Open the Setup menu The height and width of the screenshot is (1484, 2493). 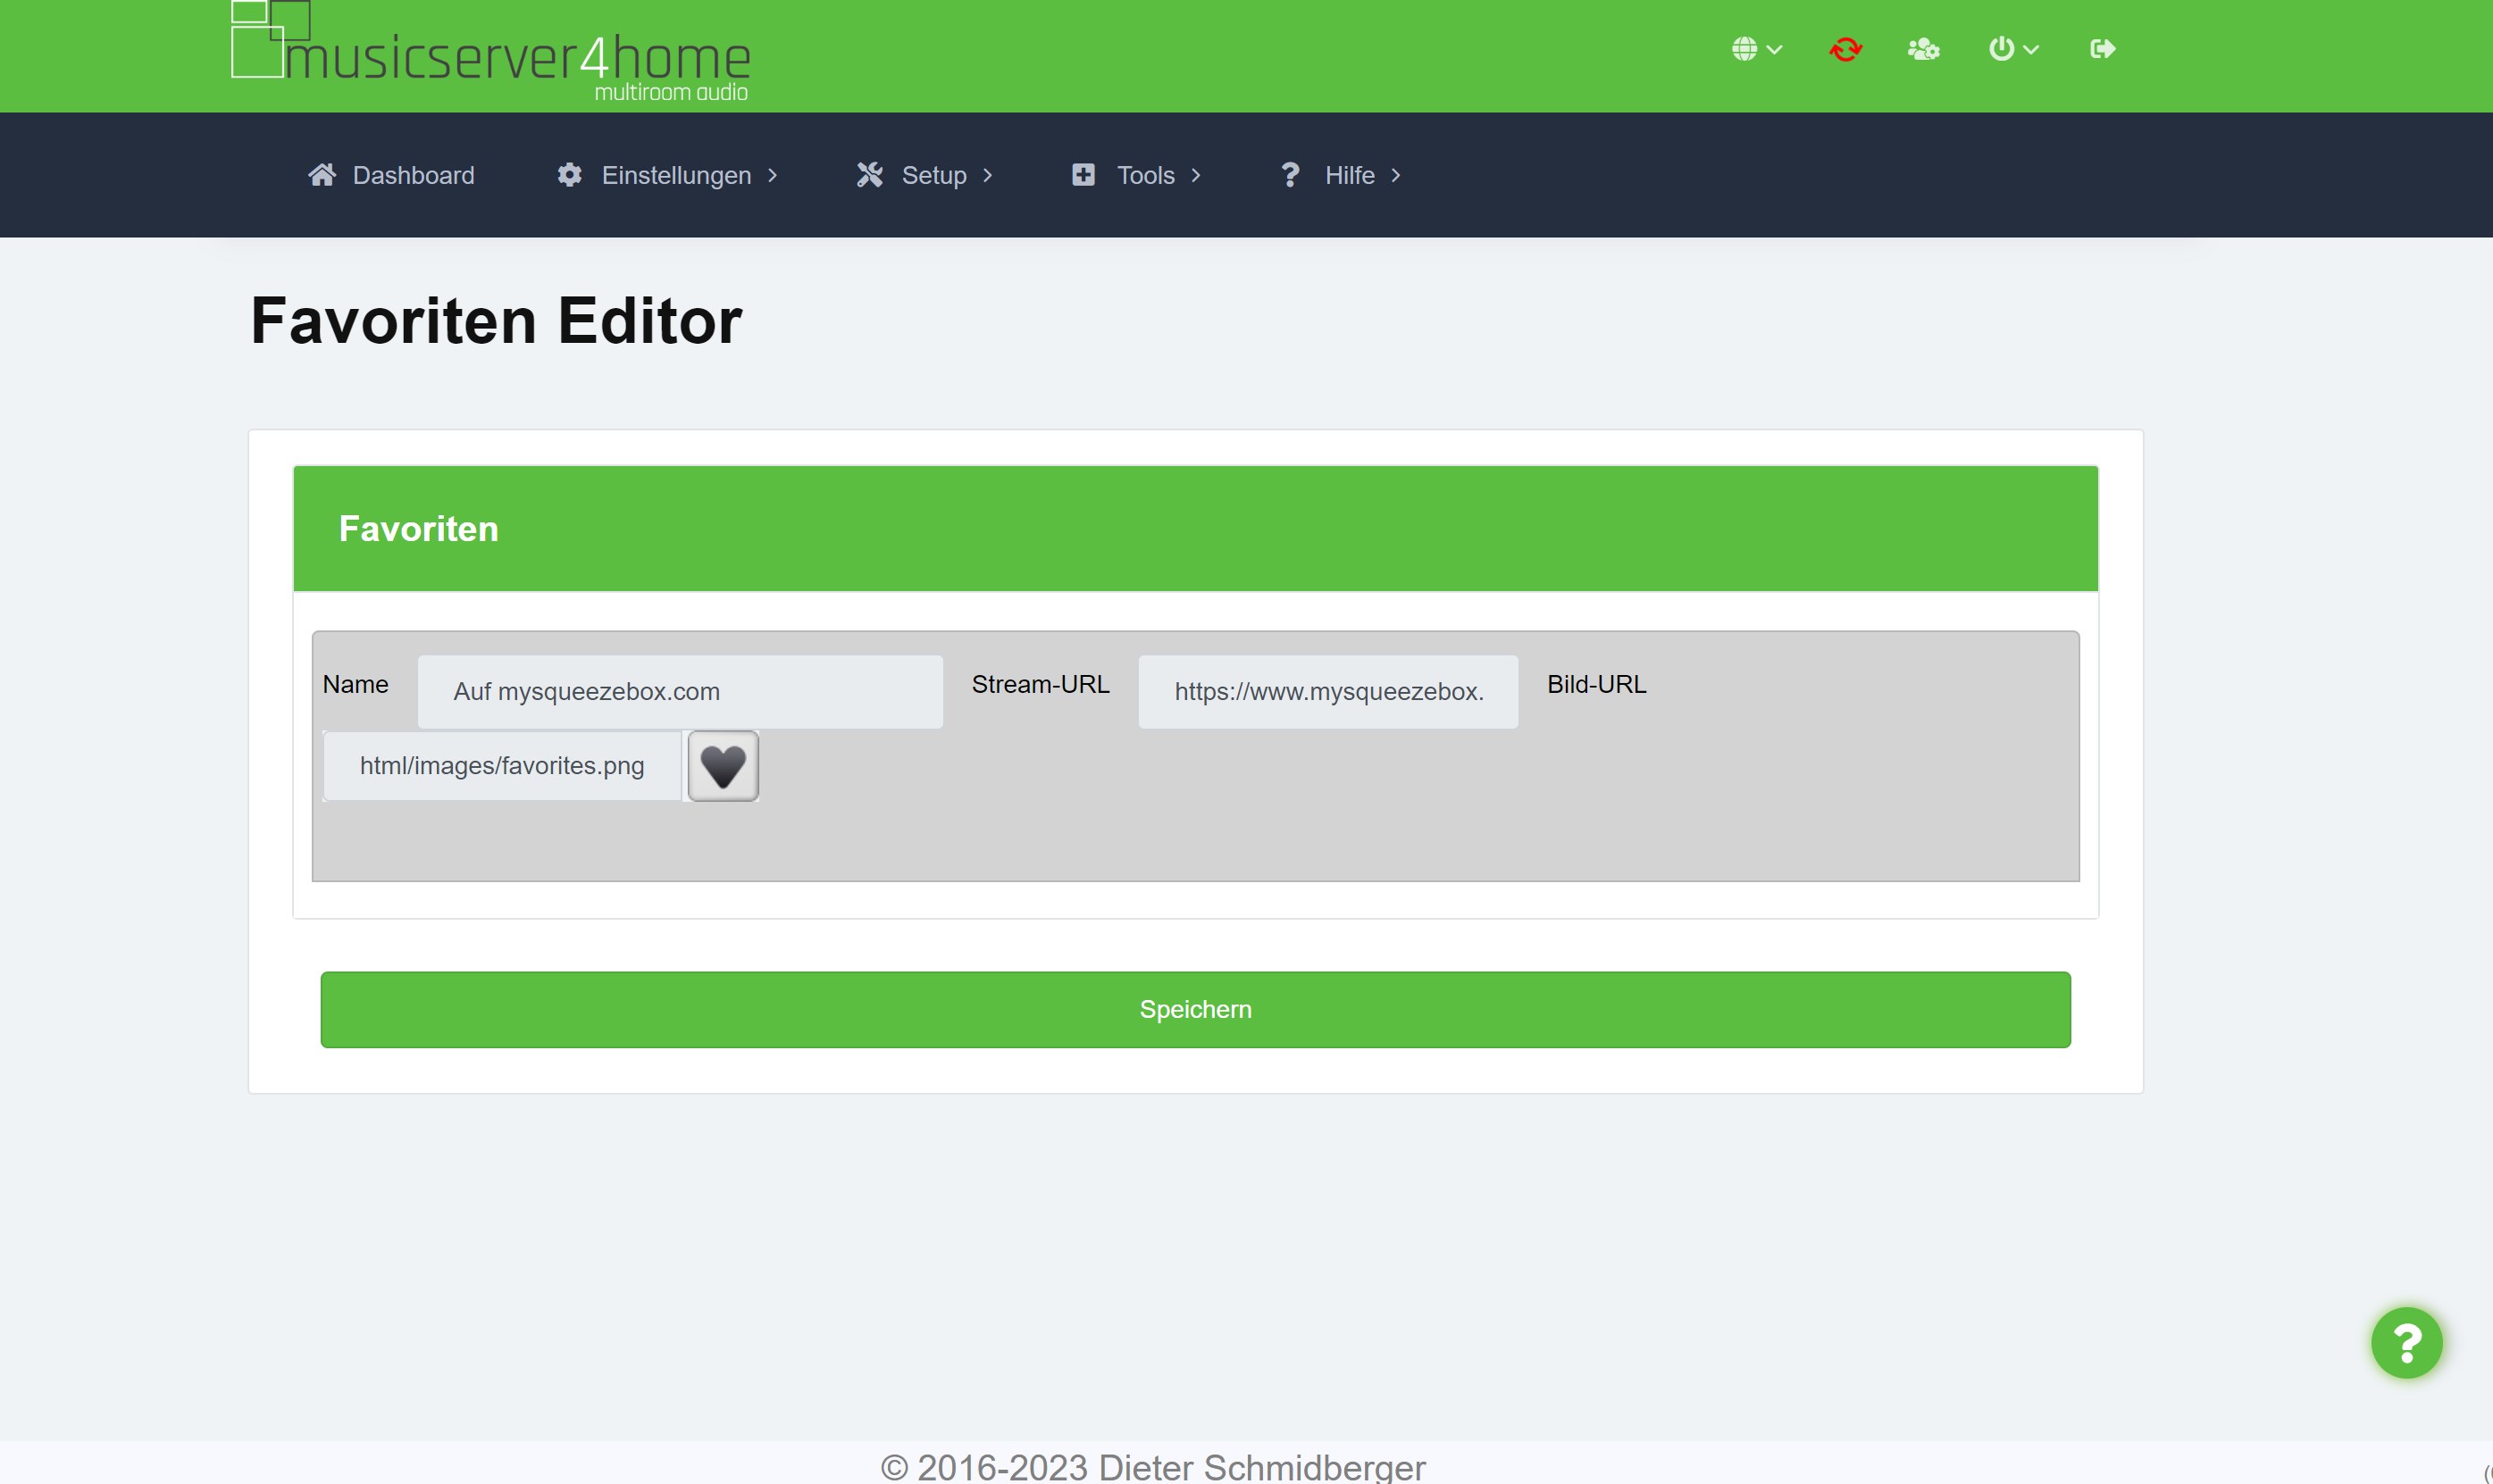[933, 175]
